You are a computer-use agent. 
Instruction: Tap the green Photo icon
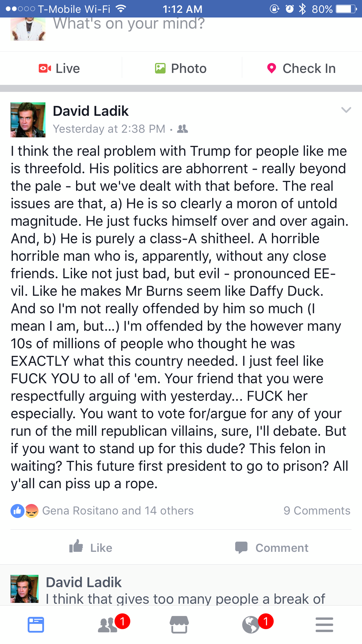(x=160, y=69)
